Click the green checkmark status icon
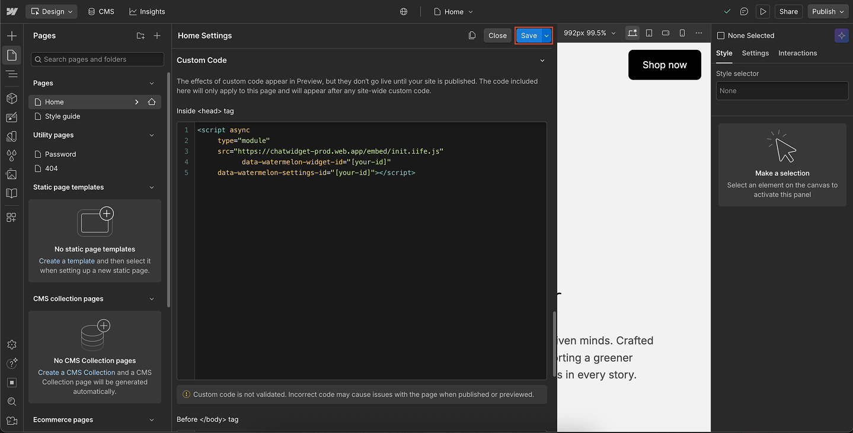This screenshot has width=853, height=433. [x=727, y=11]
